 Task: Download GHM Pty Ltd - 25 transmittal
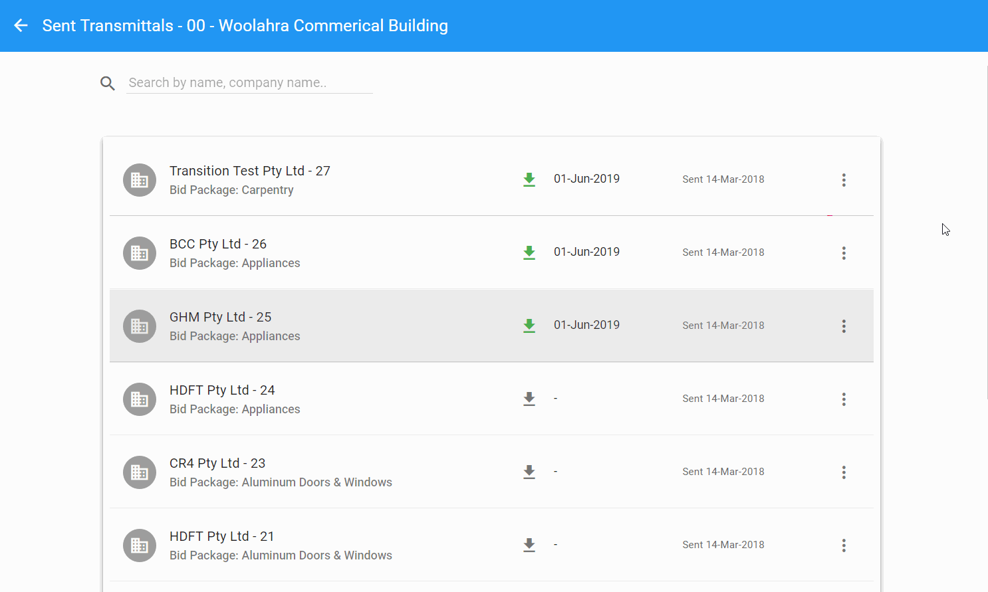coord(529,326)
